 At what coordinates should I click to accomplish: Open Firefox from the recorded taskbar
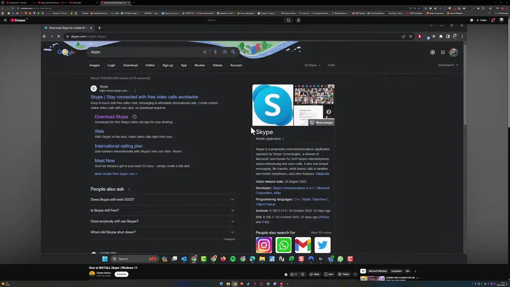pyautogui.click(x=223, y=259)
